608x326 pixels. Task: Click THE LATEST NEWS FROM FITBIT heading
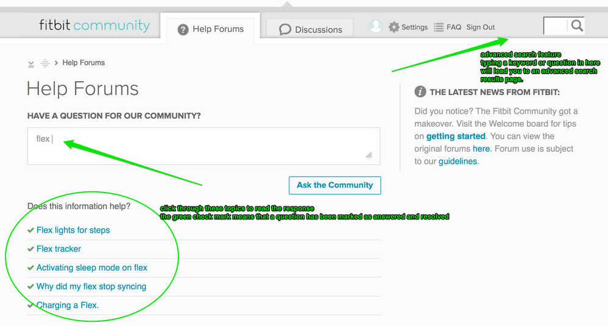[495, 92]
